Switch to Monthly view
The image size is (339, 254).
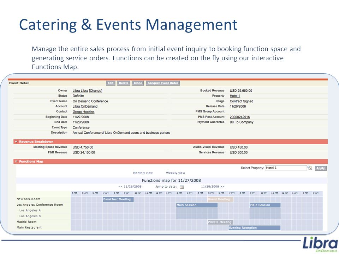143,173
